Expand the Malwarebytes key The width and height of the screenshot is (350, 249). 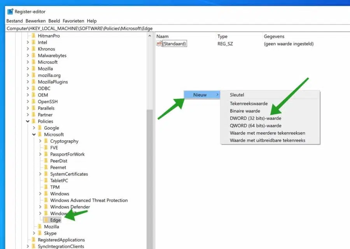click(x=28, y=55)
